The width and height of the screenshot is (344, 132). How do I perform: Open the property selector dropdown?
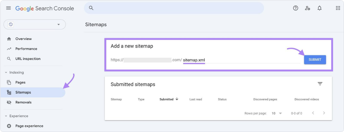pyautogui.click(x=35, y=24)
